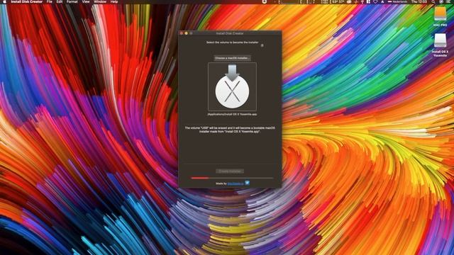454x255 pixels.
Task: Open the Help menu
Action: pyautogui.click(x=114, y=1)
